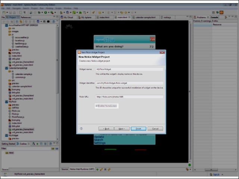The width and height of the screenshot is (239, 179).
Task: Click Problems panel horizontal scrollbar
Action: pyautogui.click(x=211, y=170)
